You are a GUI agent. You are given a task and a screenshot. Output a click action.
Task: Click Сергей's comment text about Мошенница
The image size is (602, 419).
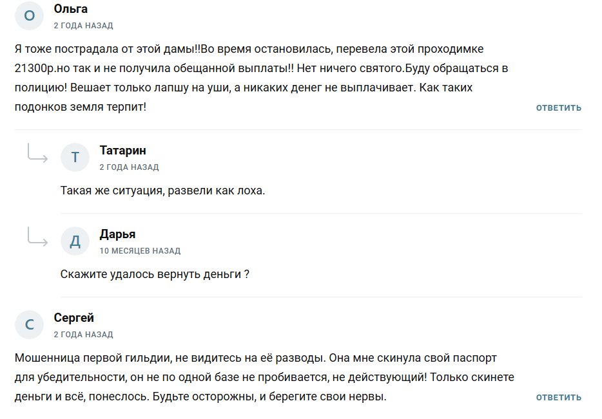click(x=264, y=377)
